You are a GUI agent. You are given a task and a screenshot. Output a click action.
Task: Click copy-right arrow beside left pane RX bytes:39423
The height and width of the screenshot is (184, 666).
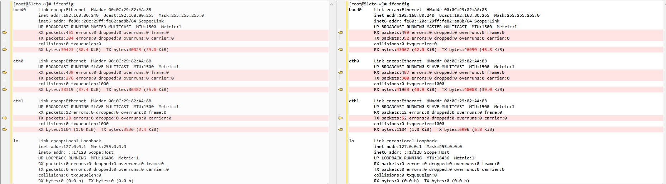click(x=5, y=50)
